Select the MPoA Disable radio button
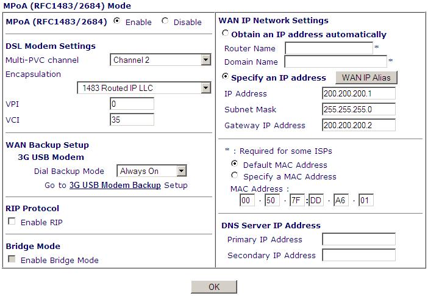Image resolution: width=428 pixels, height=296 pixels. click(x=165, y=21)
